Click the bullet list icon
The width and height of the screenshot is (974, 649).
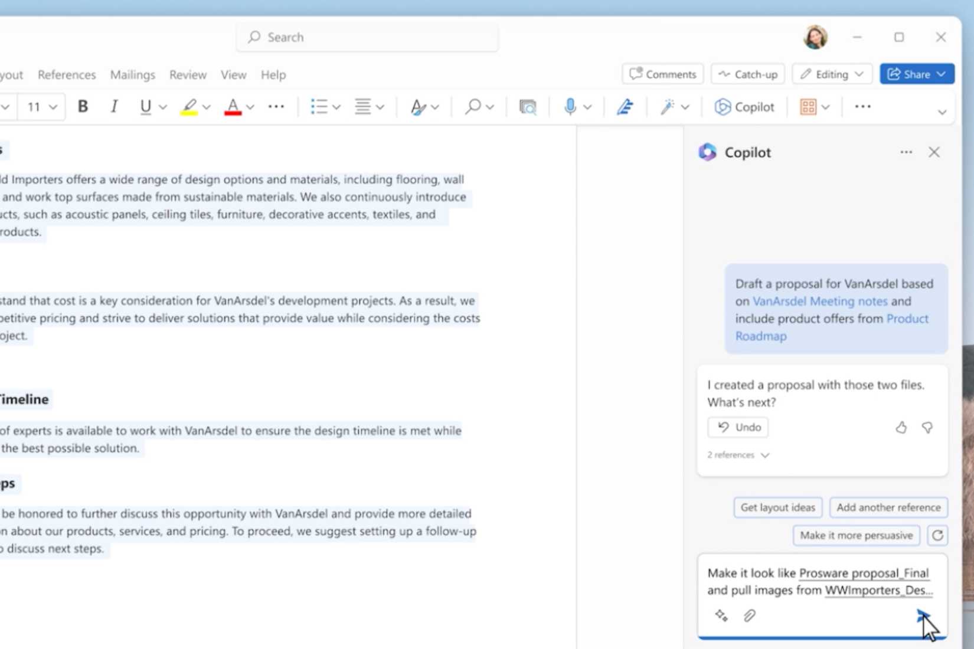(x=319, y=107)
